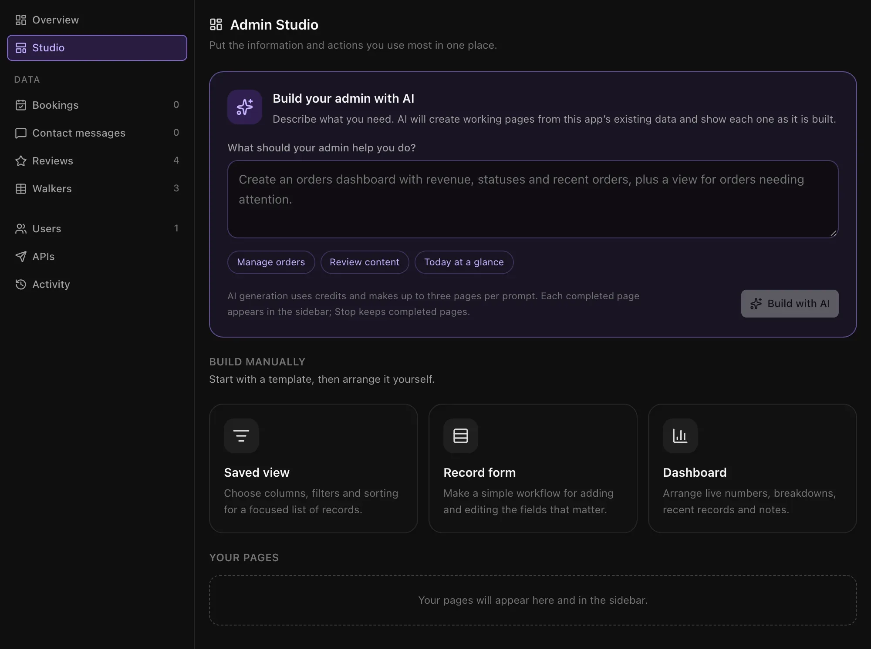The width and height of the screenshot is (871, 649).
Task: Click sparkle icon inside Build with AI button
Action: pyautogui.click(x=756, y=304)
